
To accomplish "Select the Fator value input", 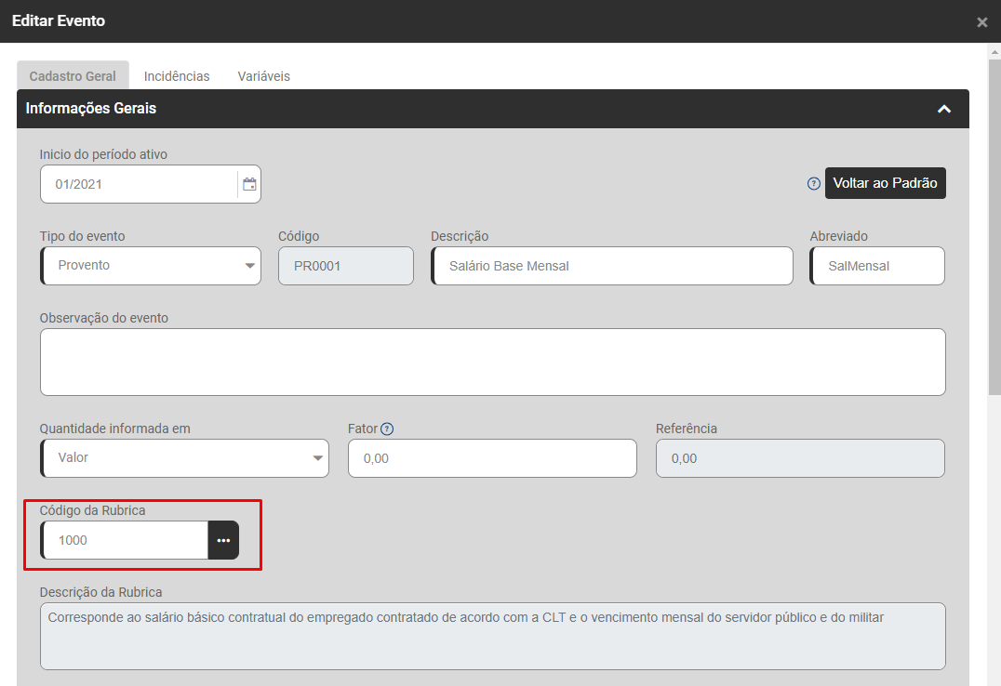I will point(492,458).
